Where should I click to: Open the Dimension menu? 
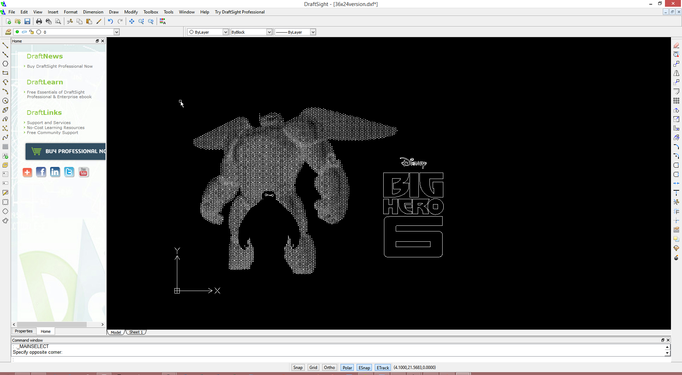pos(93,12)
